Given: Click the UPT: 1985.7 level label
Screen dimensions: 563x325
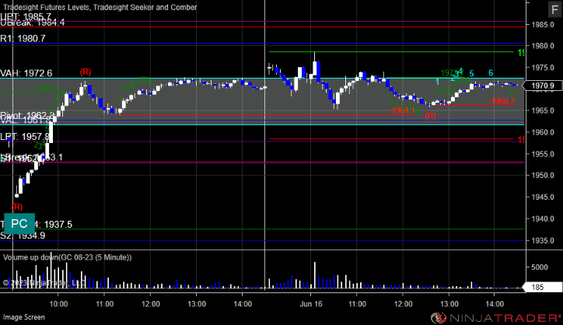Looking at the screenshot, I should 26,16.
